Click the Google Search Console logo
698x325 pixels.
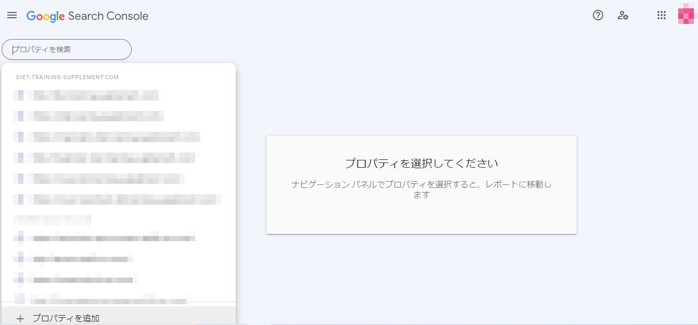coord(87,16)
